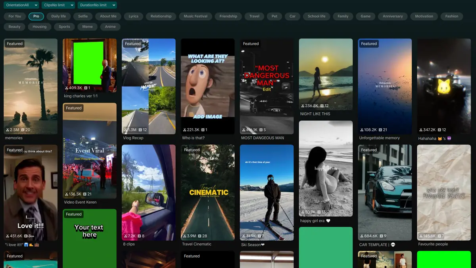Switch to the For You tab

click(x=14, y=16)
